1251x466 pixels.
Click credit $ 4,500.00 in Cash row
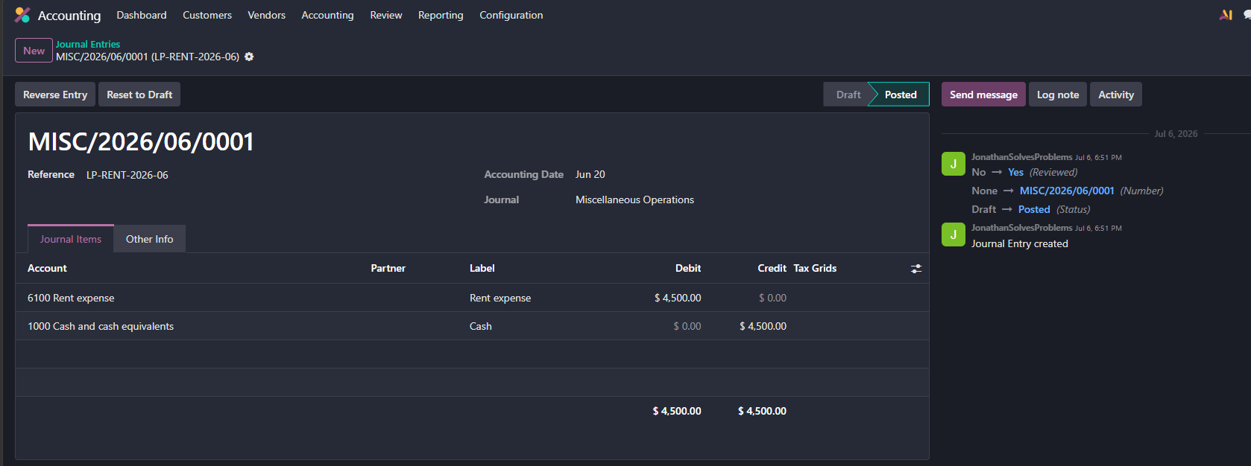763,326
